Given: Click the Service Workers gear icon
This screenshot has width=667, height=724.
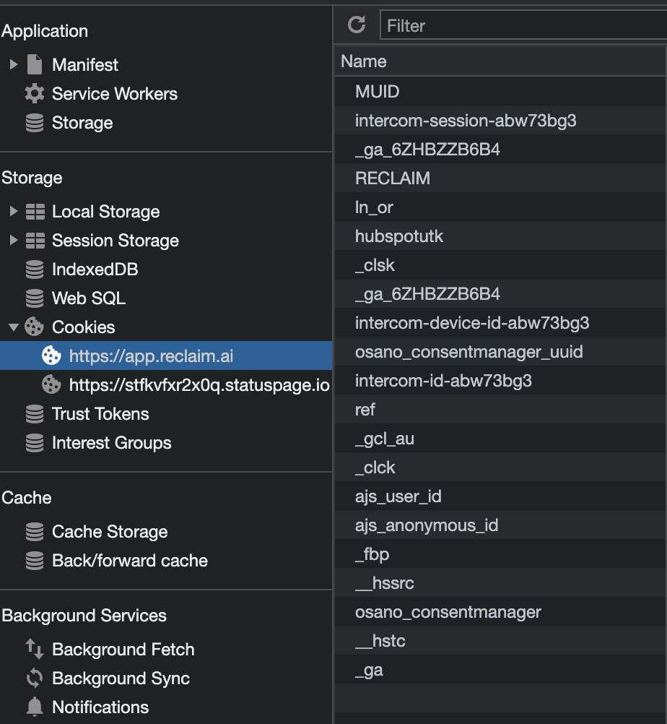Looking at the screenshot, I should pyautogui.click(x=35, y=94).
